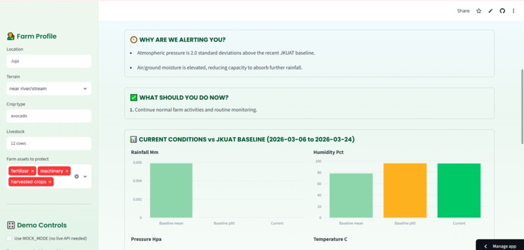The width and height of the screenshot is (524, 250).
Task: Click the Baseline mean humidity bar
Action: [x=351, y=195]
